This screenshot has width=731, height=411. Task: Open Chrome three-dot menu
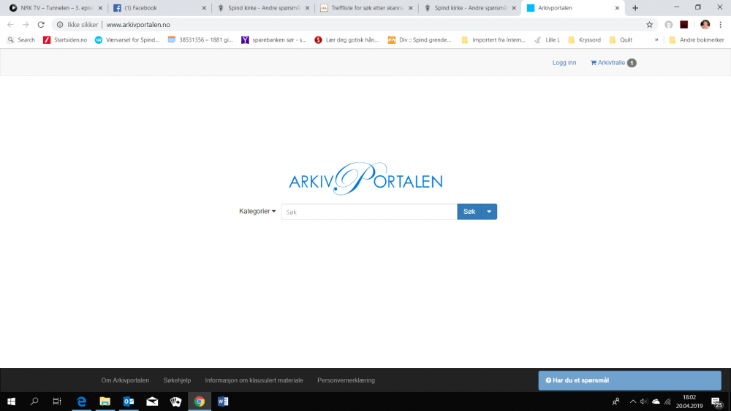[x=720, y=25]
